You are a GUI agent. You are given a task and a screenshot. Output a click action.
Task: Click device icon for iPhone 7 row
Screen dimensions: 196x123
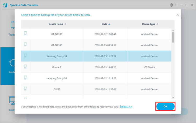[26, 67]
